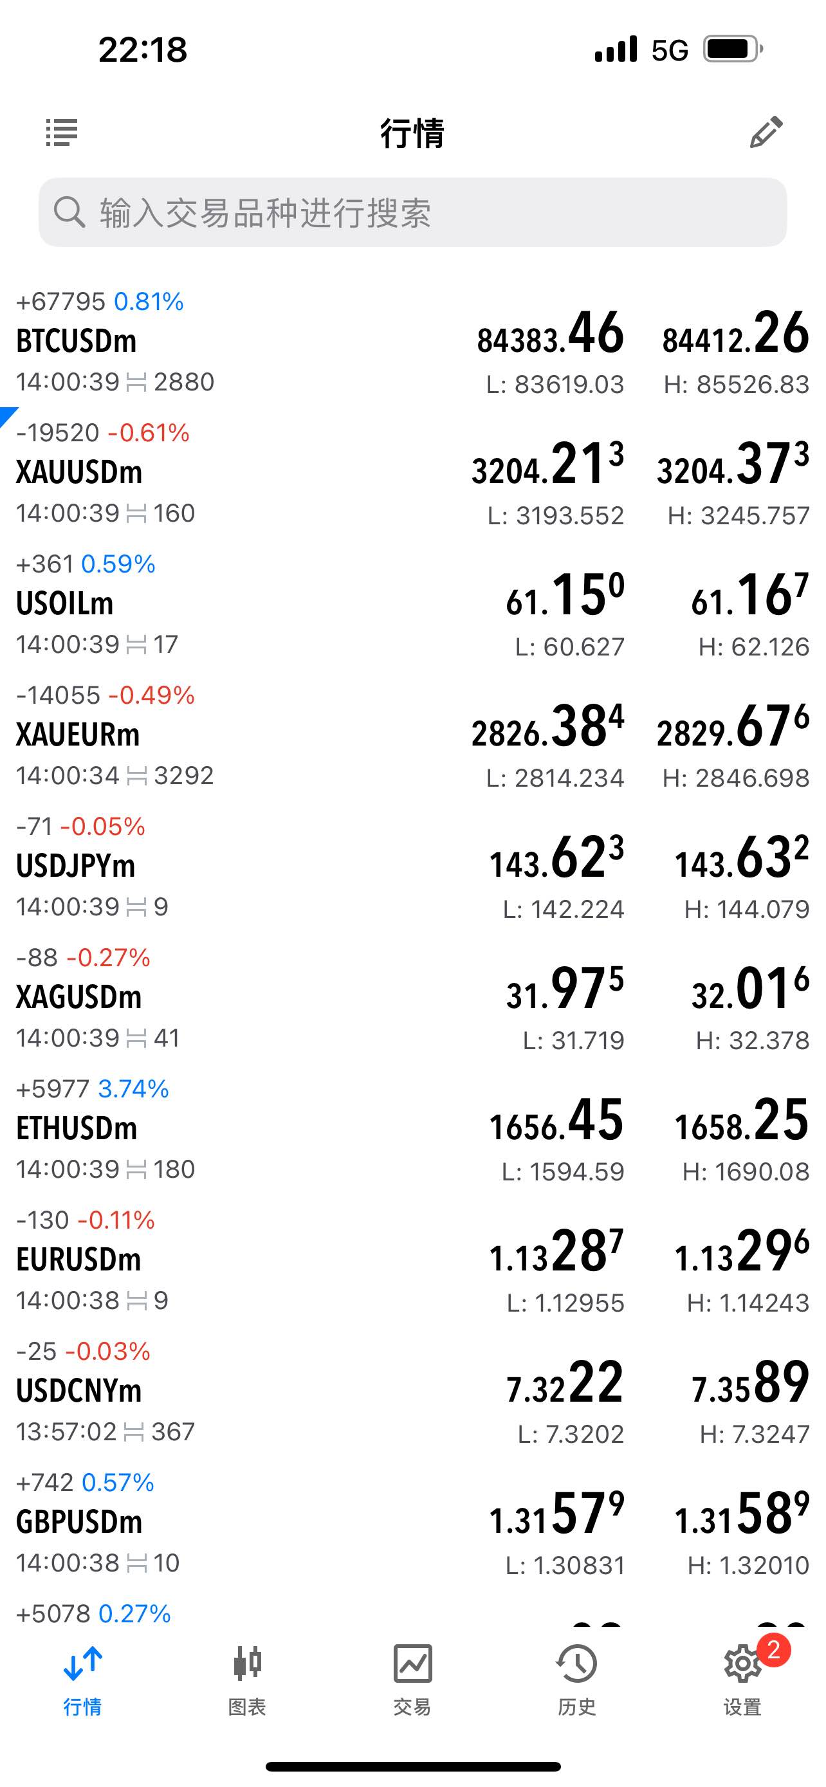Tap the Quotes (行情) arrows icon
Viewport: 826px width, 1787px height.
(x=82, y=1663)
